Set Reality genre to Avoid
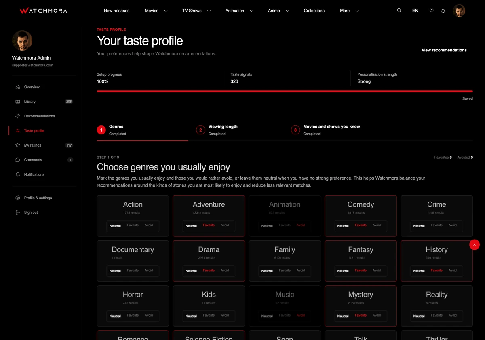 pyautogui.click(x=453, y=315)
